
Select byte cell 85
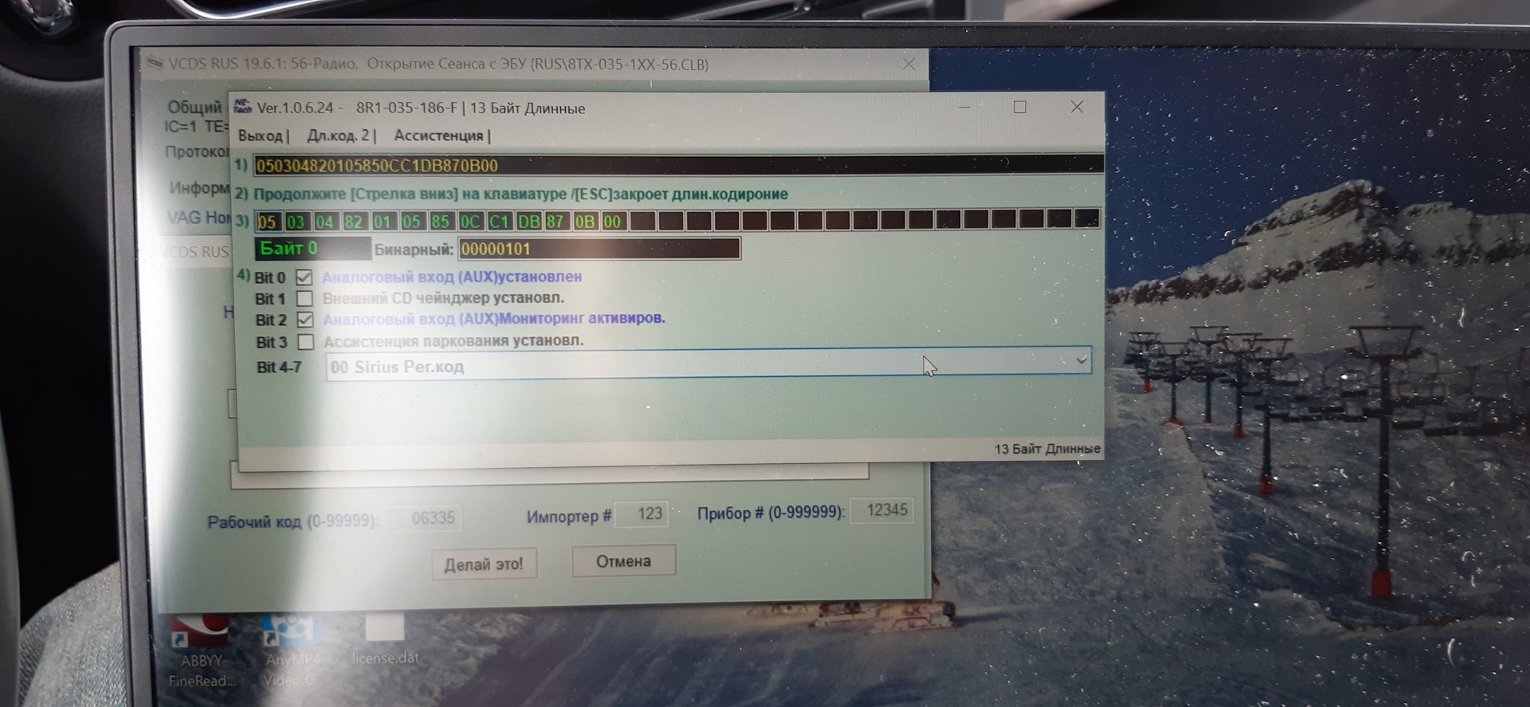440,222
